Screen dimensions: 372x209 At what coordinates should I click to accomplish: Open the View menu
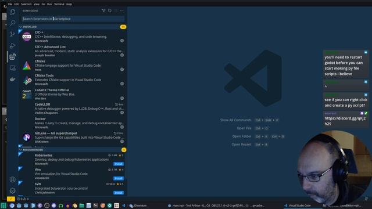(37, 4)
